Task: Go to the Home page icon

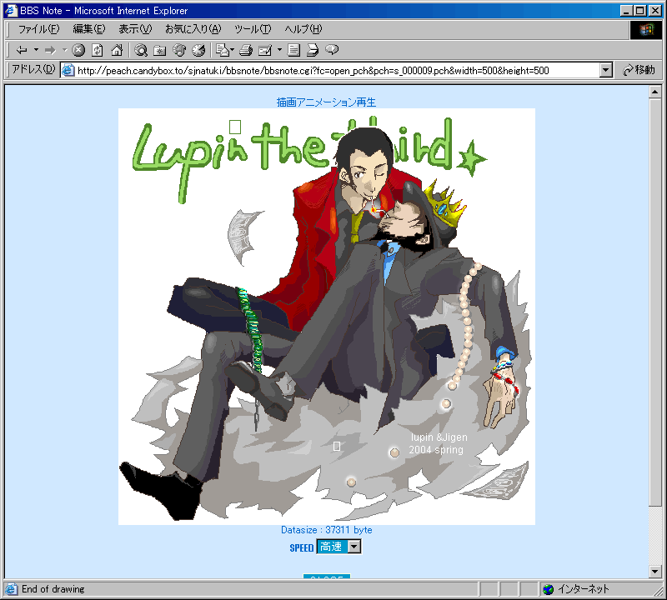Action: point(117,50)
